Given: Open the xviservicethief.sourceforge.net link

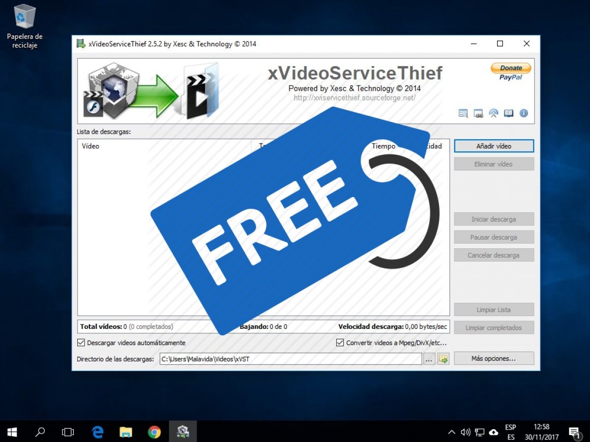Looking at the screenshot, I should (354, 98).
